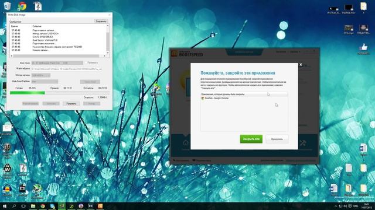Click Прервать to abort writing
The height and width of the screenshot is (210, 375).
point(71,104)
